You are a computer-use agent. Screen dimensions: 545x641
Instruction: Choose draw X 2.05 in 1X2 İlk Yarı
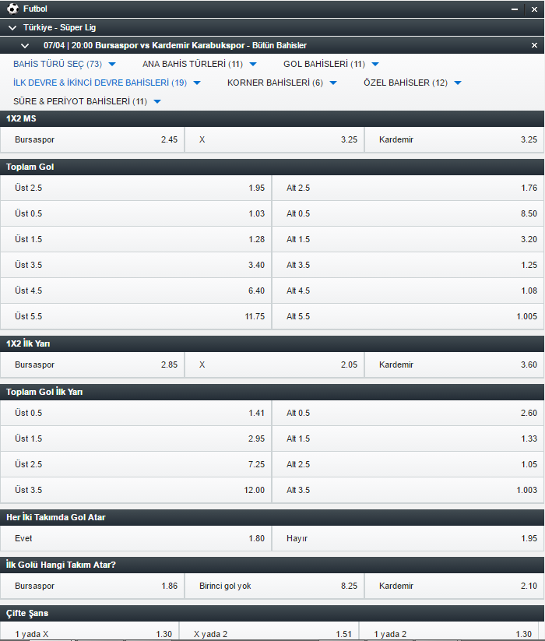275,365
